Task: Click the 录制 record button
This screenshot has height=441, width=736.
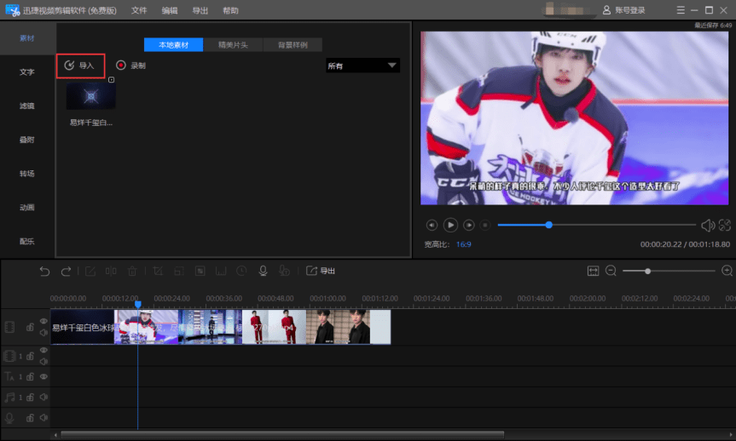Action: pyautogui.click(x=131, y=66)
